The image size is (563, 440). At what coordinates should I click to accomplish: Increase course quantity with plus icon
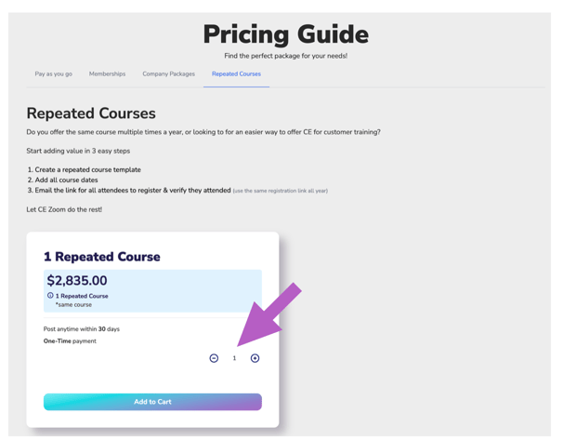point(255,358)
